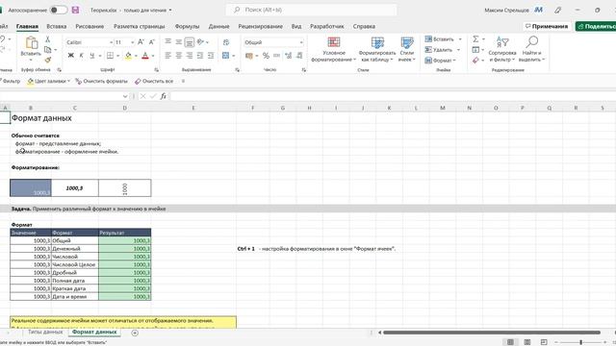Open the Разметка страницы ribbon tab

[x=139, y=26]
